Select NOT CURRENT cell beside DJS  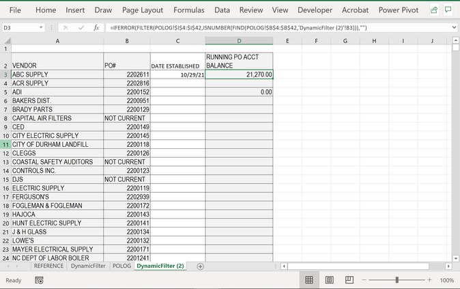click(x=127, y=180)
